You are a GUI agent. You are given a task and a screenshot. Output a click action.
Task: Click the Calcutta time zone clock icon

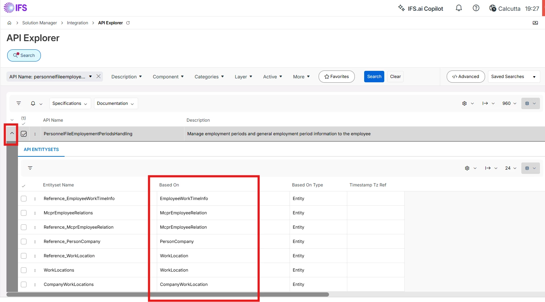(493, 8)
